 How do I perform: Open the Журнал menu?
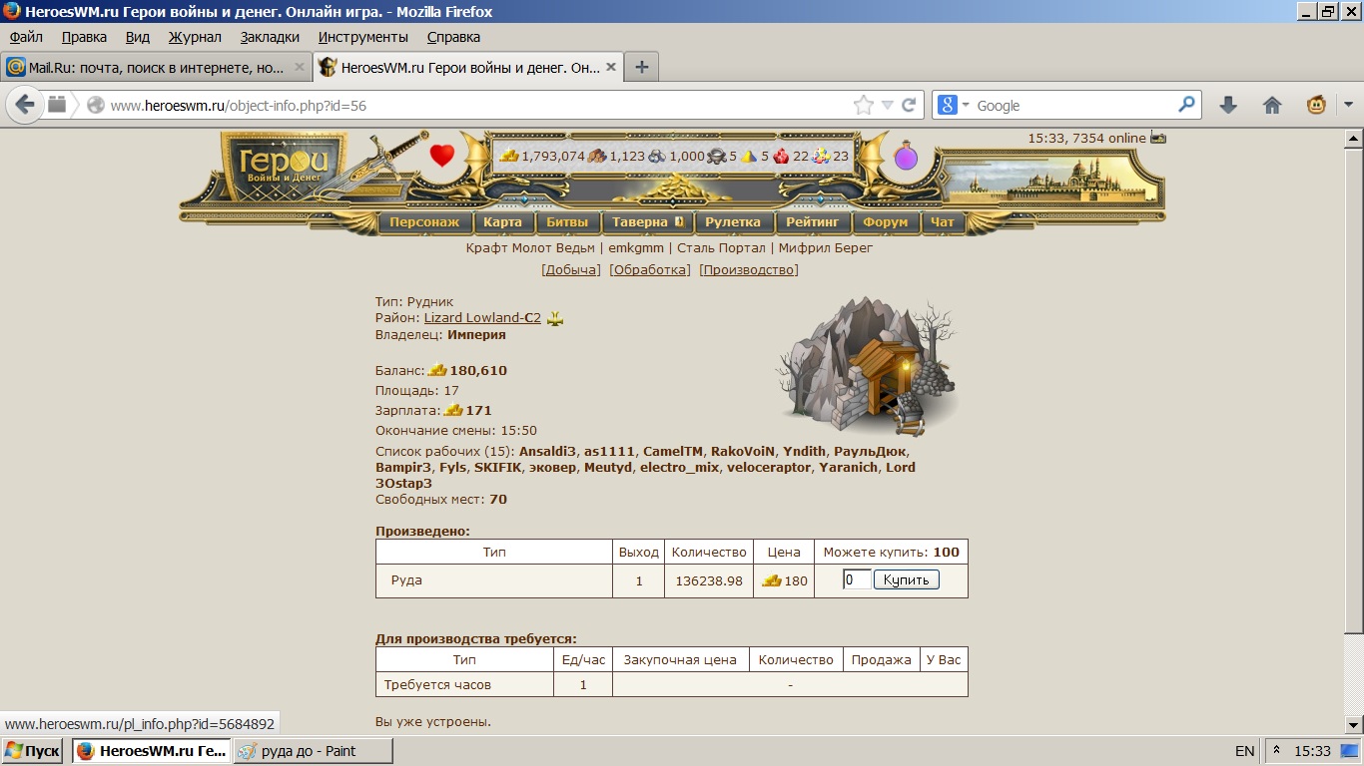[x=195, y=37]
